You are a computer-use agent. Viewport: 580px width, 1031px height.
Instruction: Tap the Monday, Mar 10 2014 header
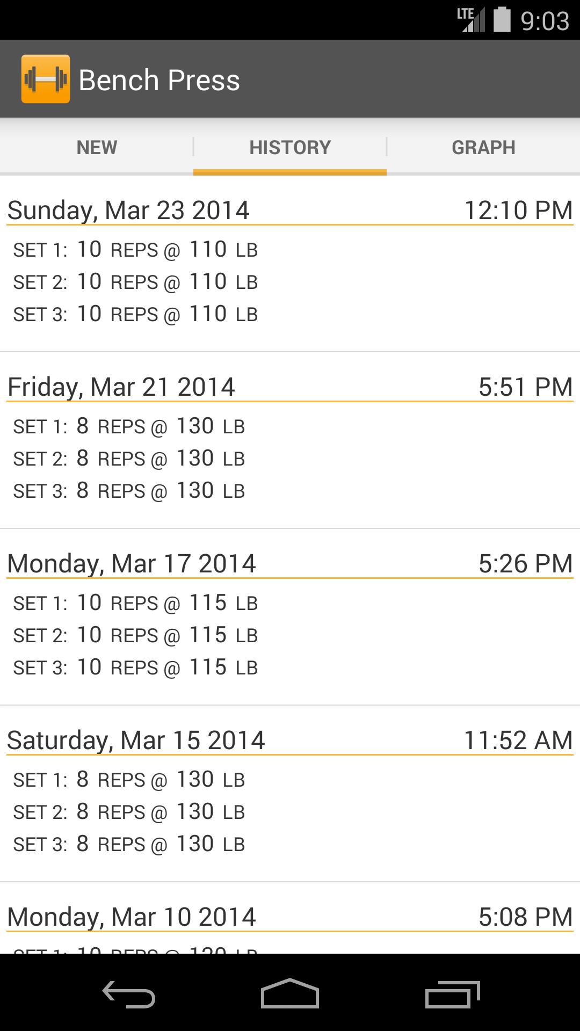(132, 917)
